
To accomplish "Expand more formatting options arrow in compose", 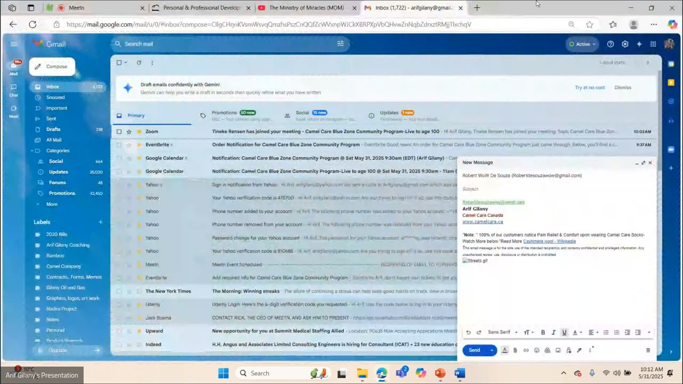I will point(649,332).
